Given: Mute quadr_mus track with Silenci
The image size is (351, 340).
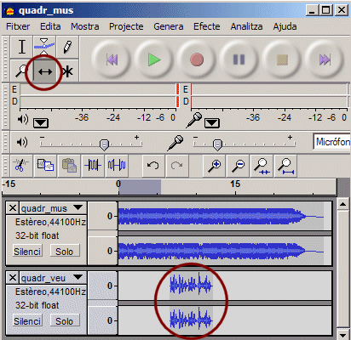Looking at the screenshot, I should pyautogui.click(x=27, y=252).
